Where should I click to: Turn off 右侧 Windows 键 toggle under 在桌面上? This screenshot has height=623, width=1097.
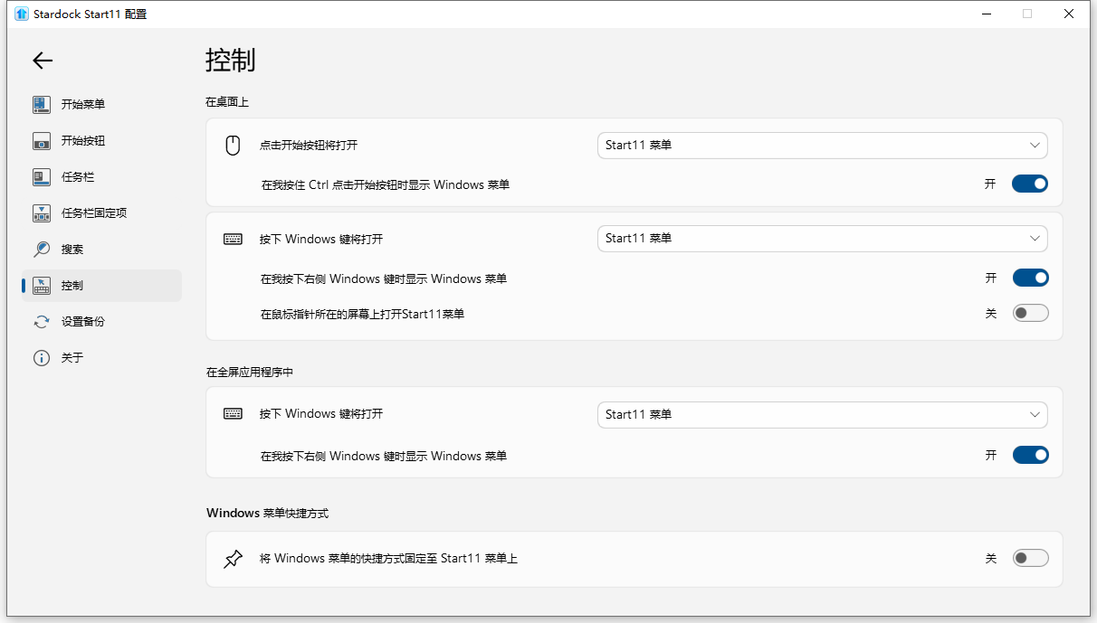[1030, 278]
